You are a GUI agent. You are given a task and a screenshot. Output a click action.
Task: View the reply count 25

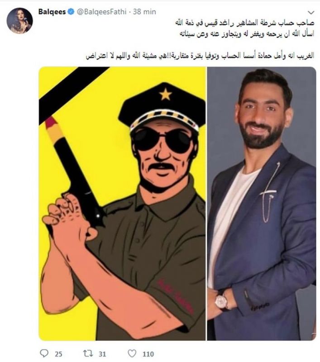point(59,354)
